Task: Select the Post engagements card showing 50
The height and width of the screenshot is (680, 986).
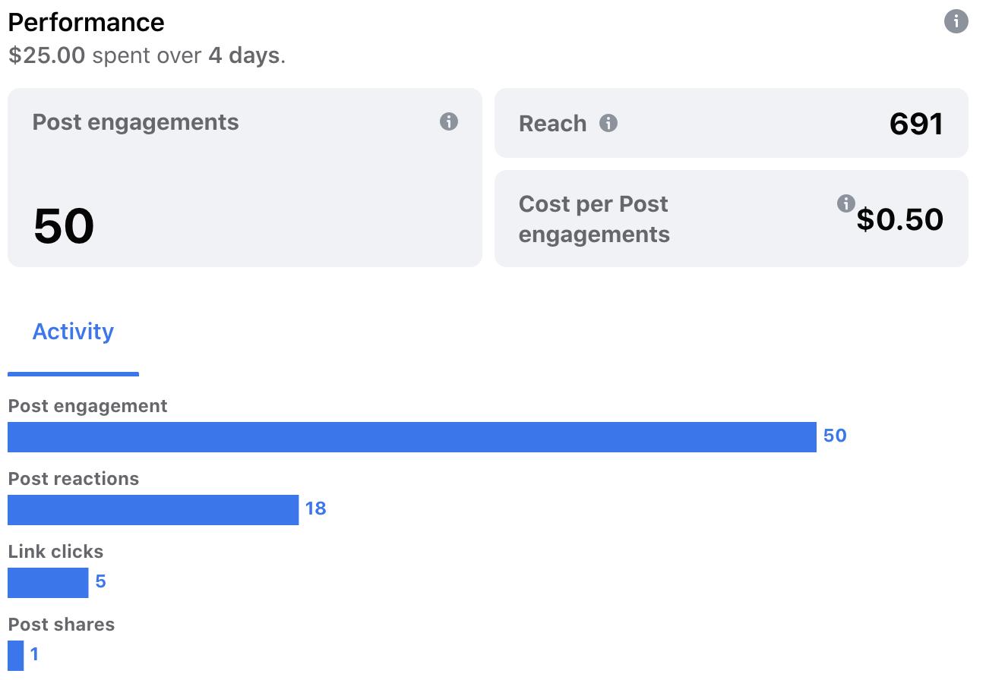Action: (x=245, y=178)
